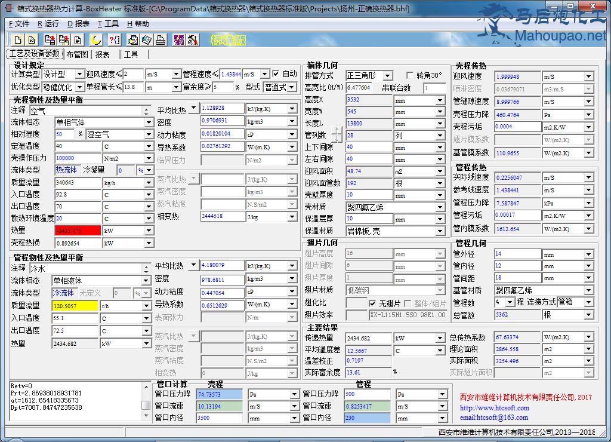Open the 优化类型 稳健优化 dropdown

click(x=79, y=87)
